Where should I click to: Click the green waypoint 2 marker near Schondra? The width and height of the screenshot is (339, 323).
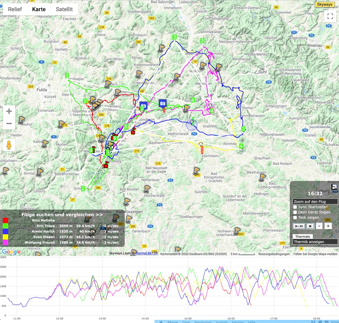click(83, 188)
